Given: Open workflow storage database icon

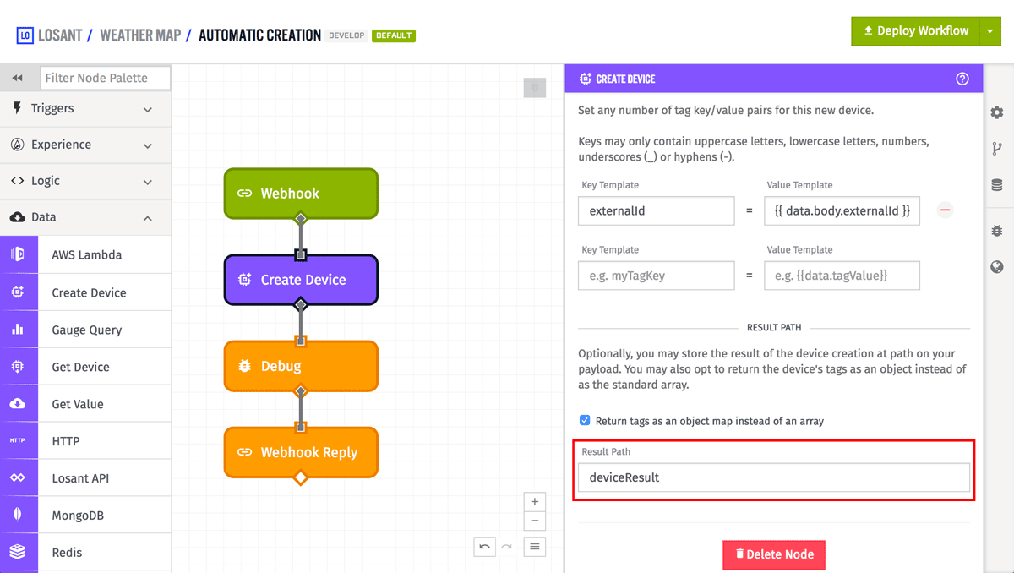Looking at the screenshot, I should (997, 185).
